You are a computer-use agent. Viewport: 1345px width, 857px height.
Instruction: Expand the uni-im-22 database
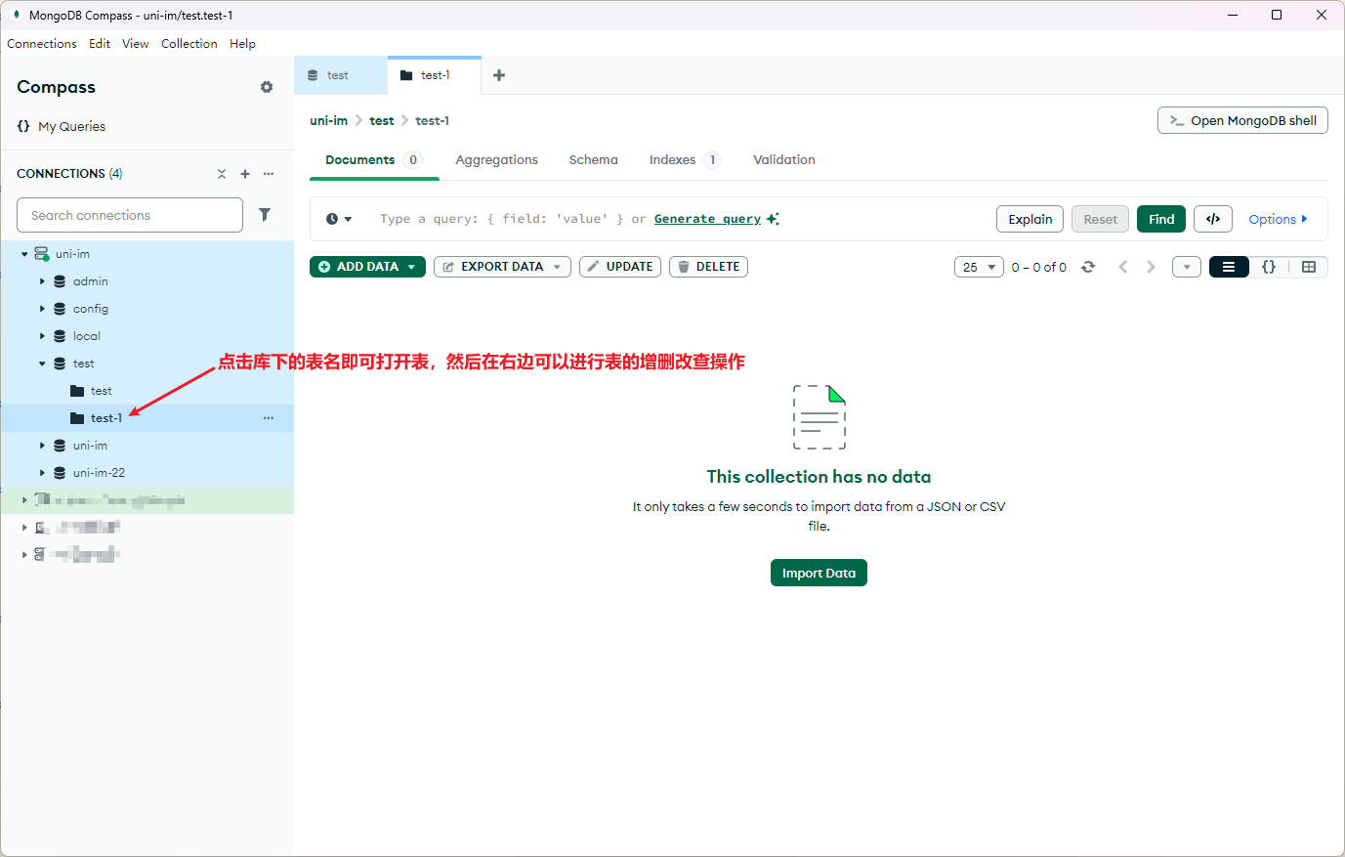[x=42, y=473]
